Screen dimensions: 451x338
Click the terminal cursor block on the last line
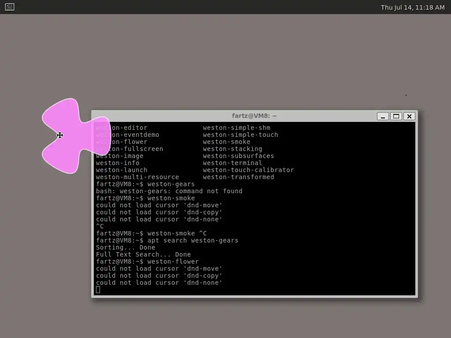pos(98,290)
